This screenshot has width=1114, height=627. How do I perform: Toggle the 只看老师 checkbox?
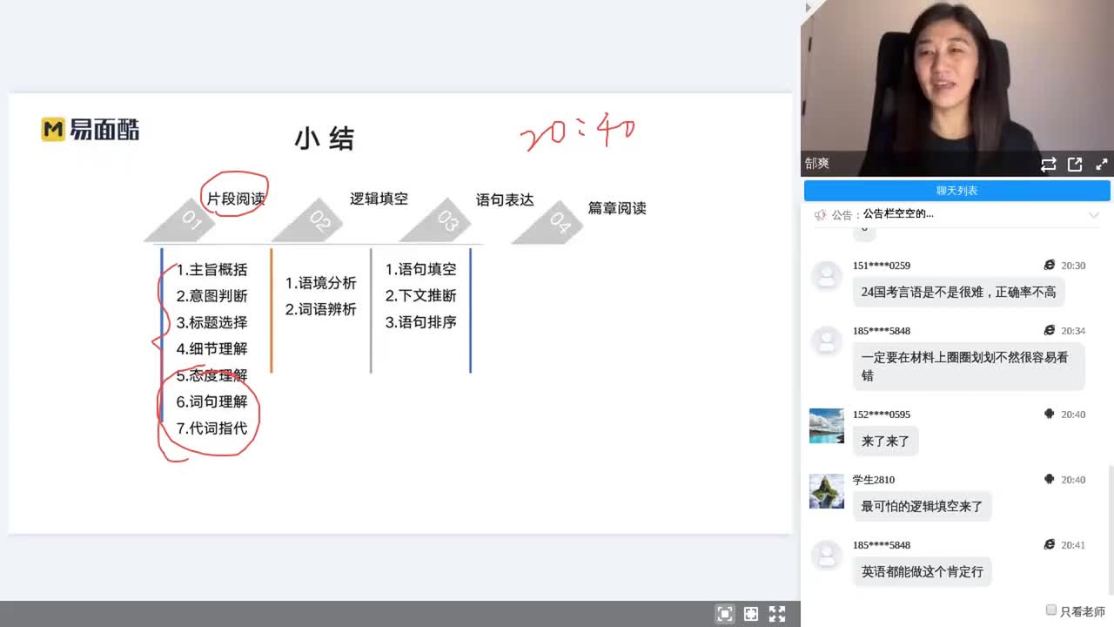tap(1051, 610)
